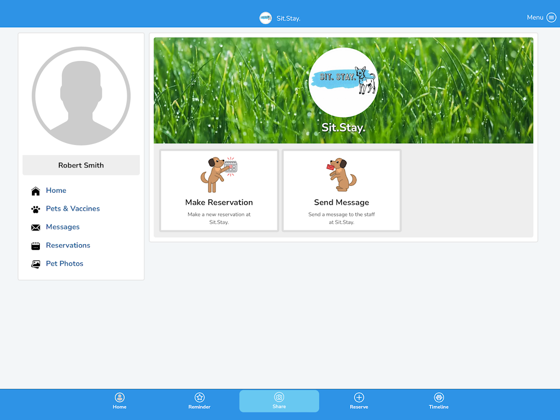The image size is (560, 420).
Task: Open the Pet Photos sidebar link
Action: [x=64, y=264]
